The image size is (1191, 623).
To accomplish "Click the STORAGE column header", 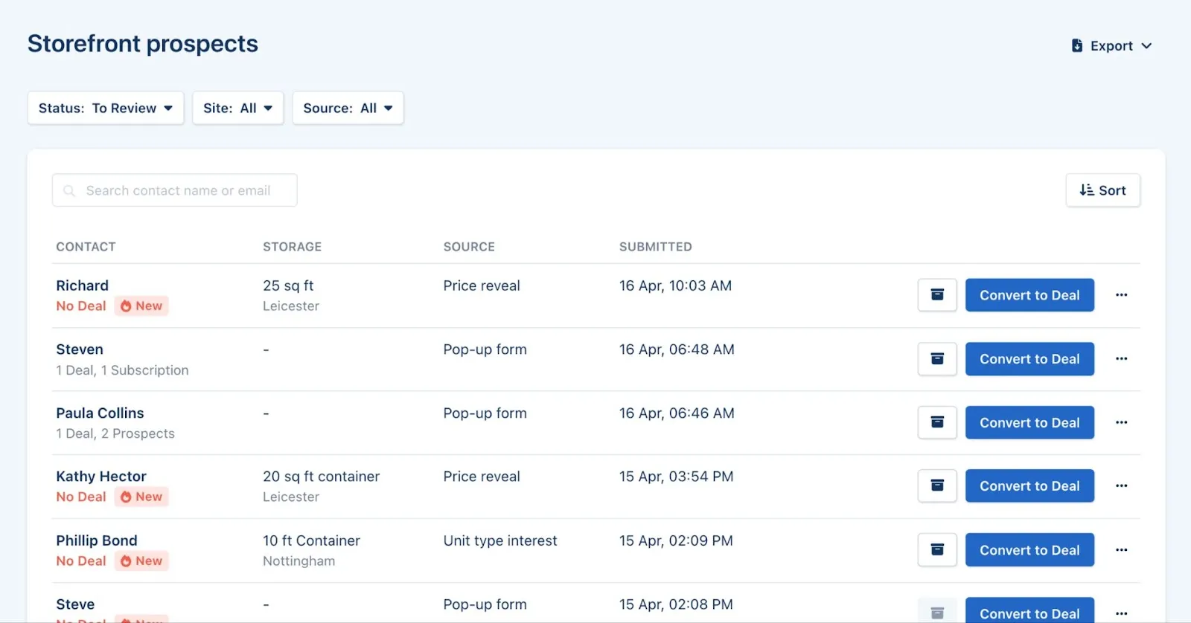I will 292,247.
